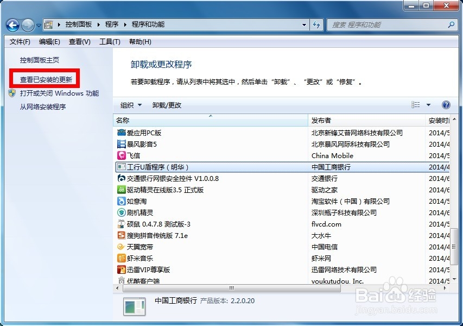Click the vertical scrollbar up arrow
Screen dimensions: 463x326
tap(454, 119)
